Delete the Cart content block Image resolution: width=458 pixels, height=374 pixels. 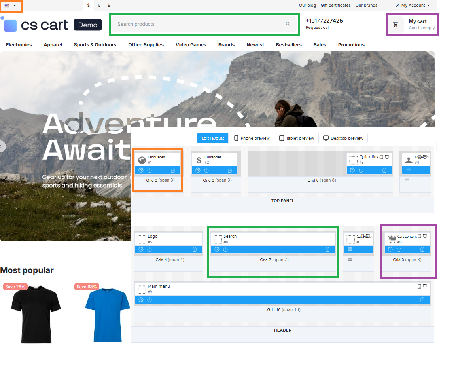pyautogui.click(x=422, y=249)
